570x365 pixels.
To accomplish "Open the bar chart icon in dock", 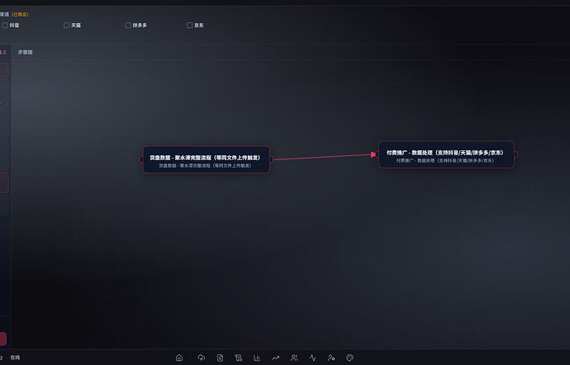I will tap(257, 358).
